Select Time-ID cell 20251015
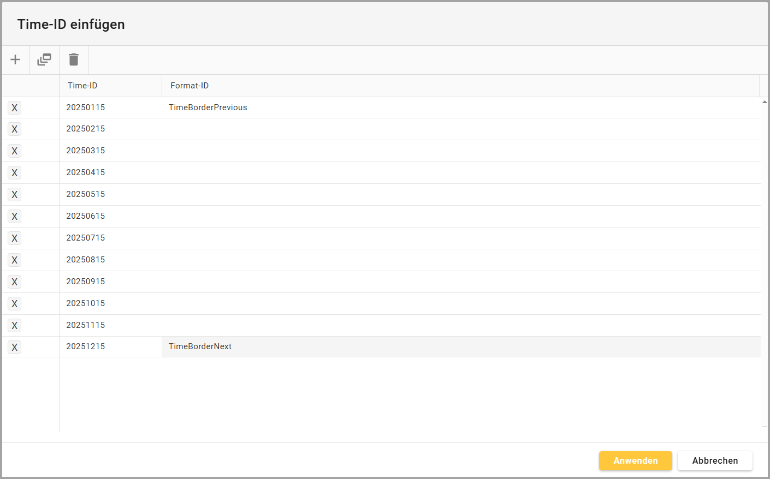 (x=86, y=303)
